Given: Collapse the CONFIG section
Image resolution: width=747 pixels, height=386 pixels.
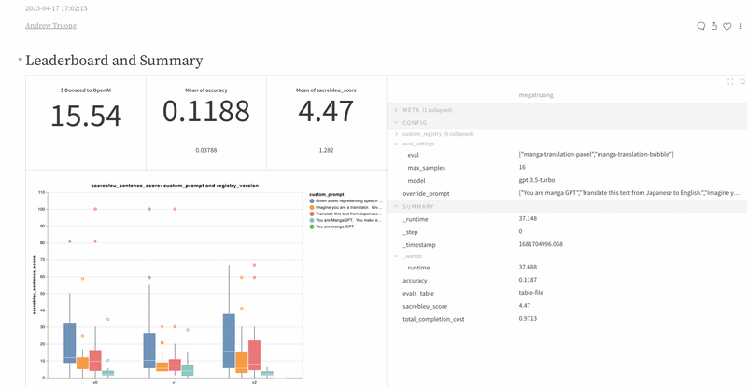Looking at the screenshot, I should pos(396,122).
